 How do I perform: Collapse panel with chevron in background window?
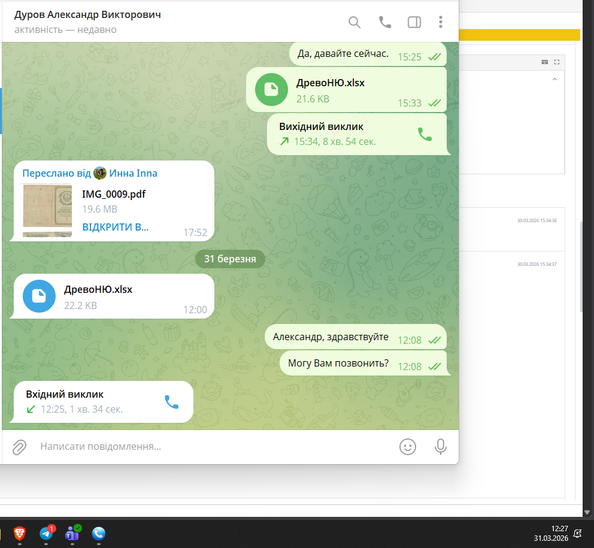point(554,79)
